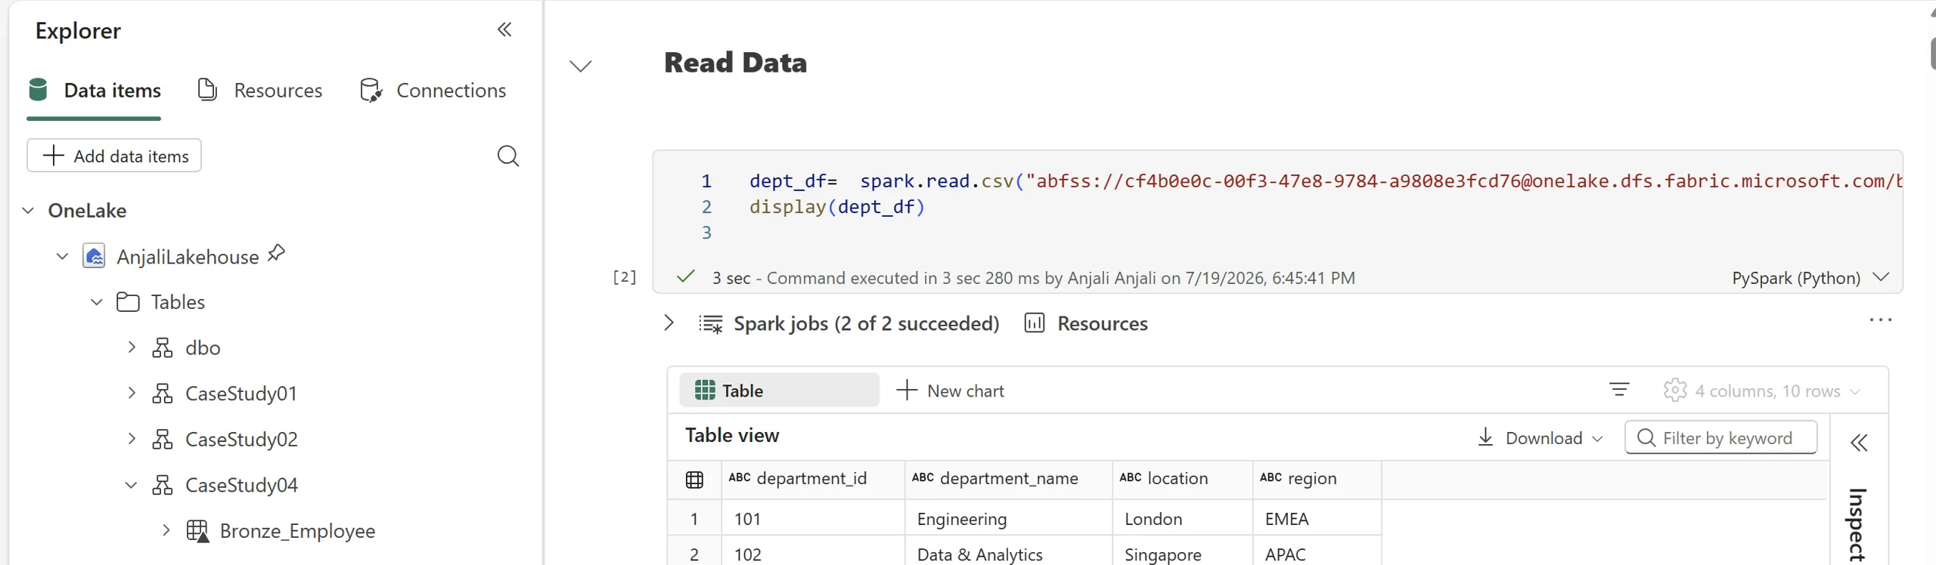Select the Bronze_Employee table name
The height and width of the screenshot is (565, 1936).
pyautogui.click(x=297, y=531)
